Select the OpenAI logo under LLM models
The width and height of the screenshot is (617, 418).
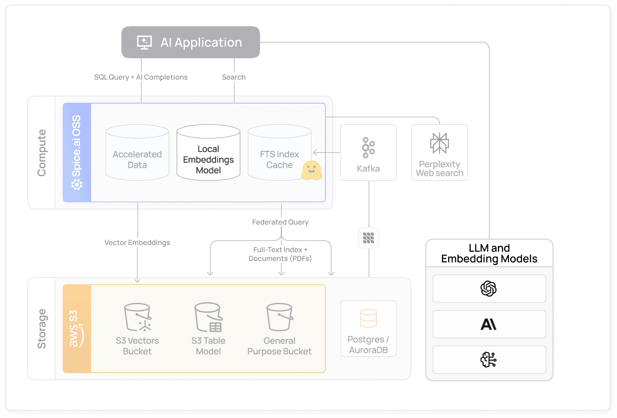(489, 289)
